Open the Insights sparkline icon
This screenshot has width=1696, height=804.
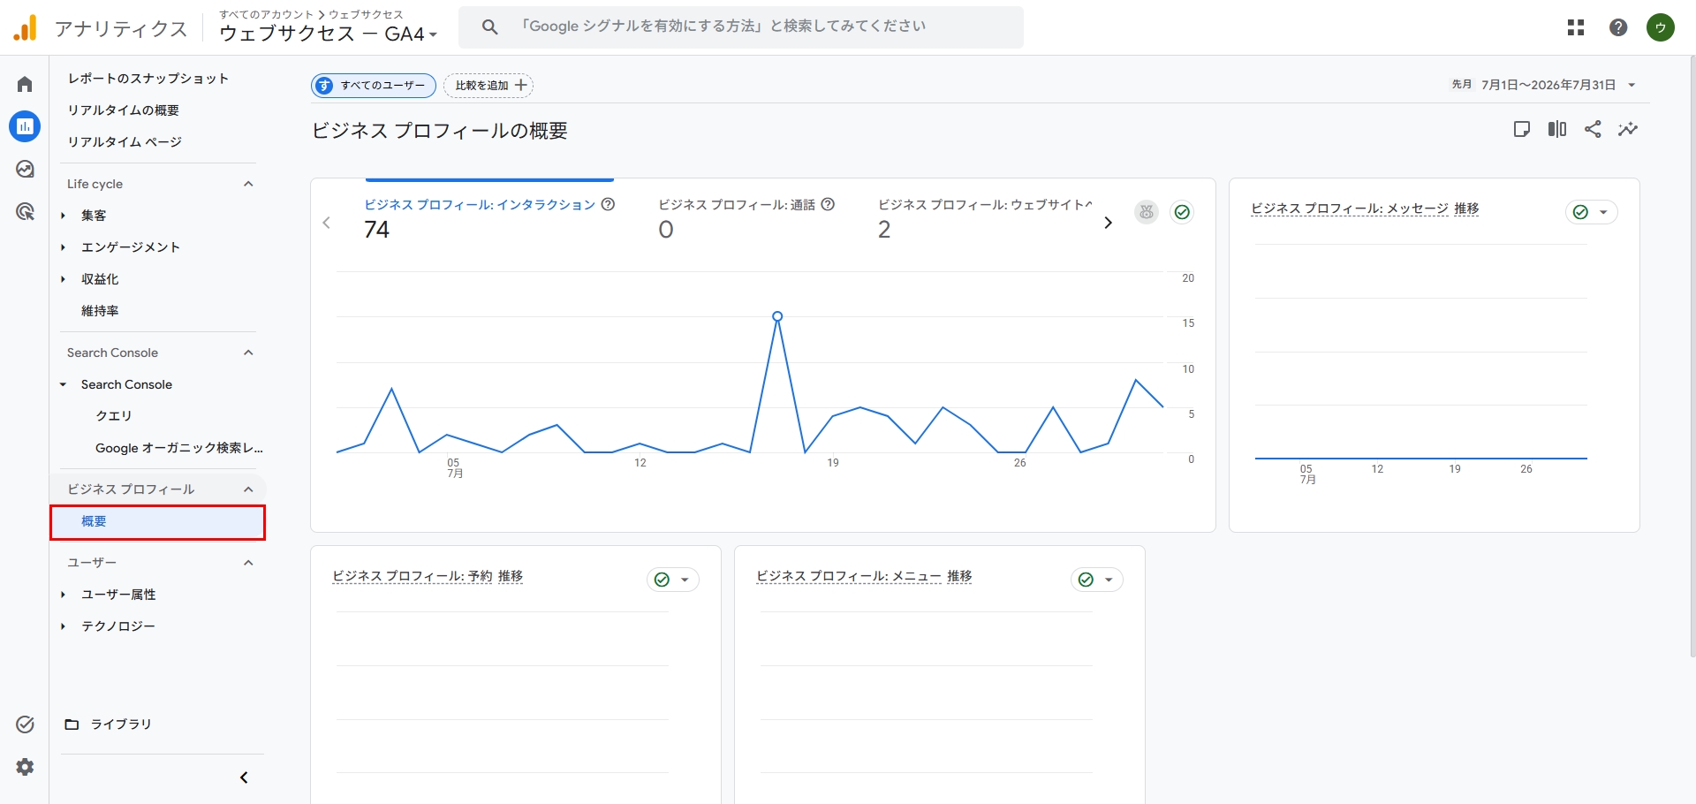[1628, 129]
